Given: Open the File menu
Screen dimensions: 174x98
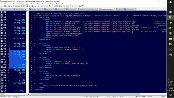Looking at the screenshot, I should click(2, 4).
